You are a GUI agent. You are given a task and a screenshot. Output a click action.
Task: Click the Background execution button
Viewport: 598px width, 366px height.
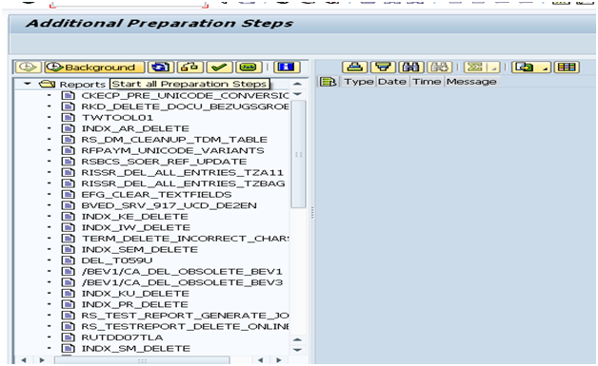click(94, 67)
